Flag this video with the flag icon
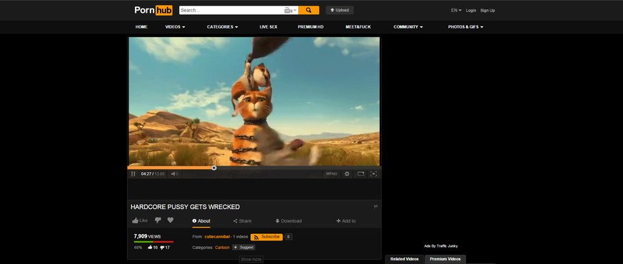This screenshot has width=623, height=264. tap(376, 207)
